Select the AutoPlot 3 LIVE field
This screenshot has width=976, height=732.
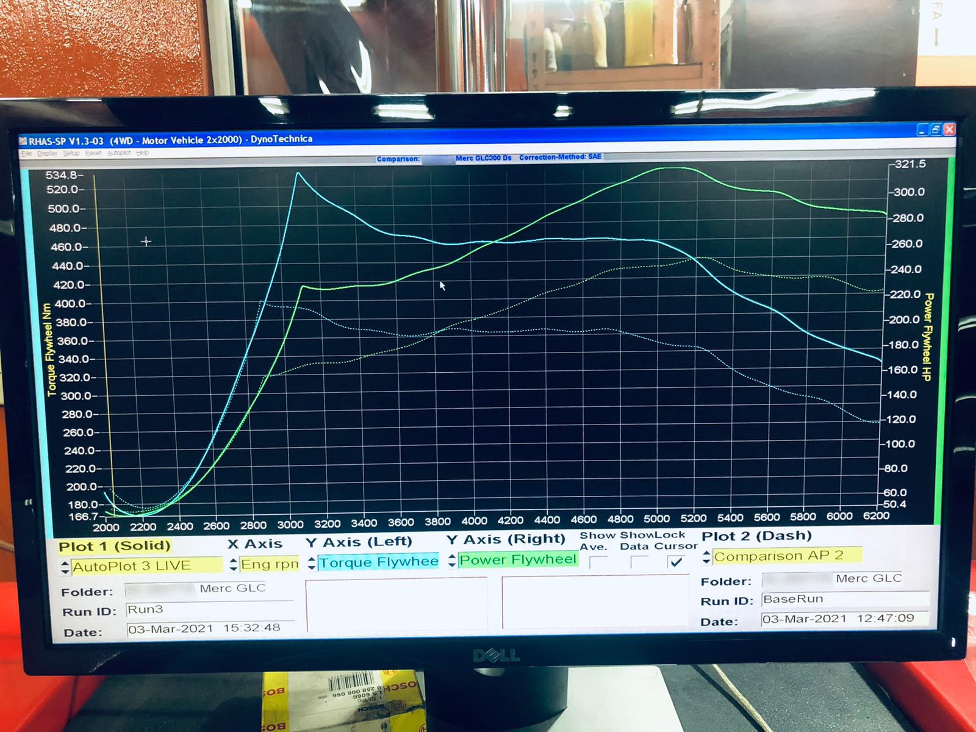(147, 566)
